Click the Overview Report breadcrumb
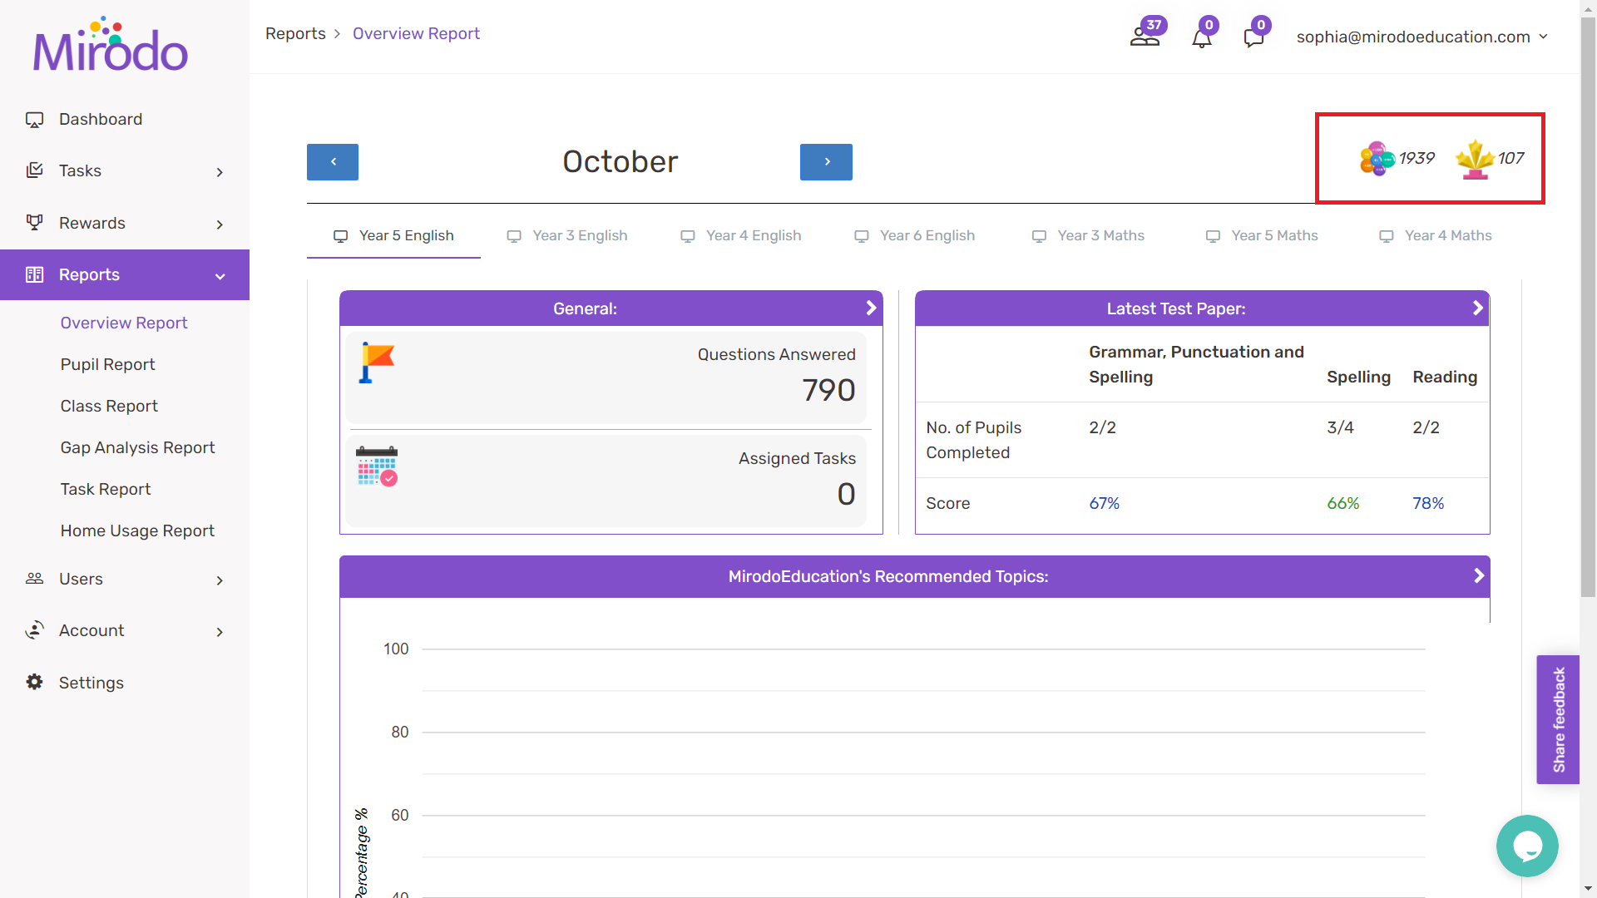The height and width of the screenshot is (898, 1597). pyautogui.click(x=416, y=33)
